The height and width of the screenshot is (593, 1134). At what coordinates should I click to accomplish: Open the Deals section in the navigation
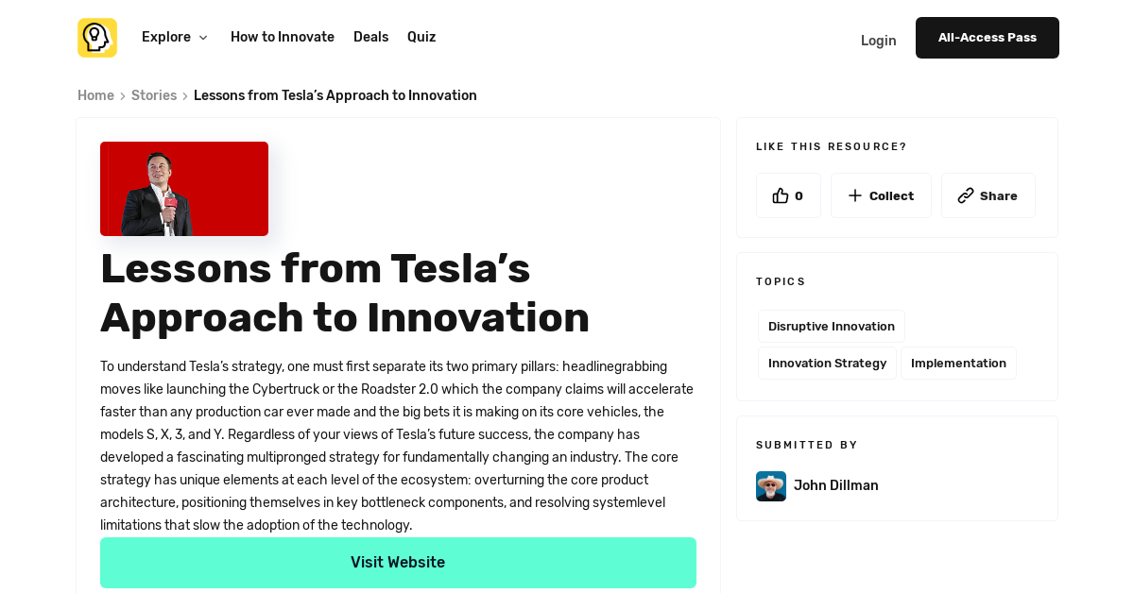tap(370, 37)
